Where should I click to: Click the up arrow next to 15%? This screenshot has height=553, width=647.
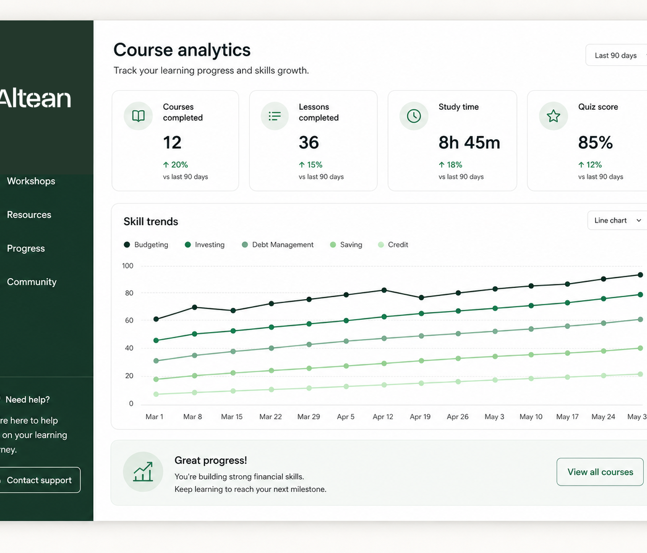(x=302, y=165)
